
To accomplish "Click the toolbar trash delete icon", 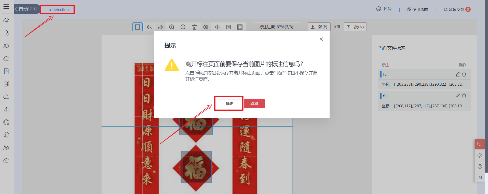I will tap(195, 27).
